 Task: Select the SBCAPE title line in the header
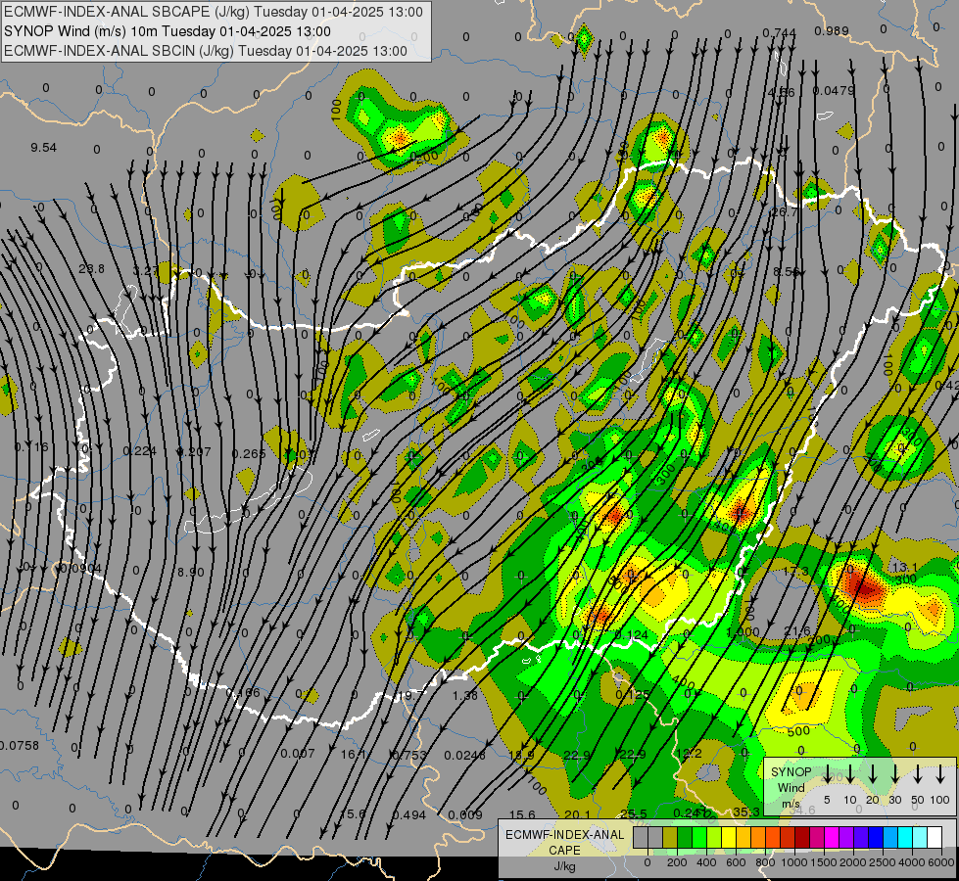tap(214, 12)
